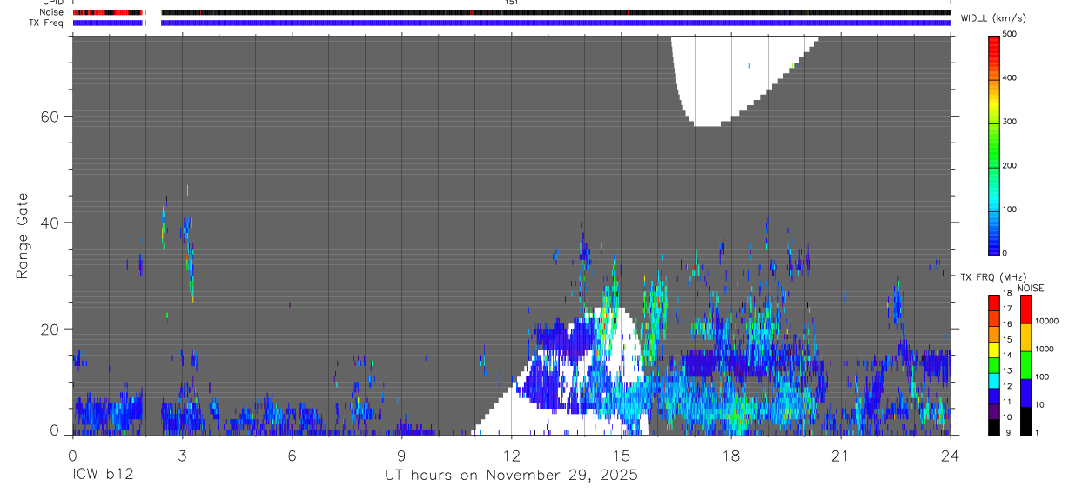Click the "11" TX FRQ legend tick label
Screen dimensions: 1069x493
[x=1007, y=403]
